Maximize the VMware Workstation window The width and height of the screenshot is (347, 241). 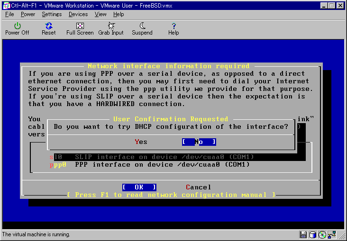331,6
